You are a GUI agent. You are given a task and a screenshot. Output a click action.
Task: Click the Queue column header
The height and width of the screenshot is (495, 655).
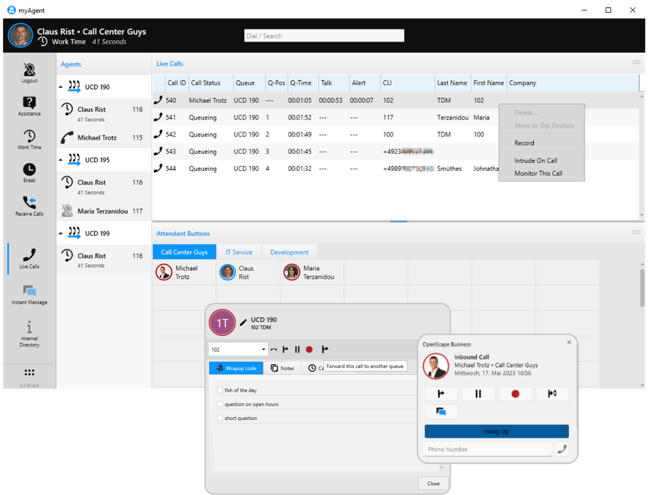(249, 83)
